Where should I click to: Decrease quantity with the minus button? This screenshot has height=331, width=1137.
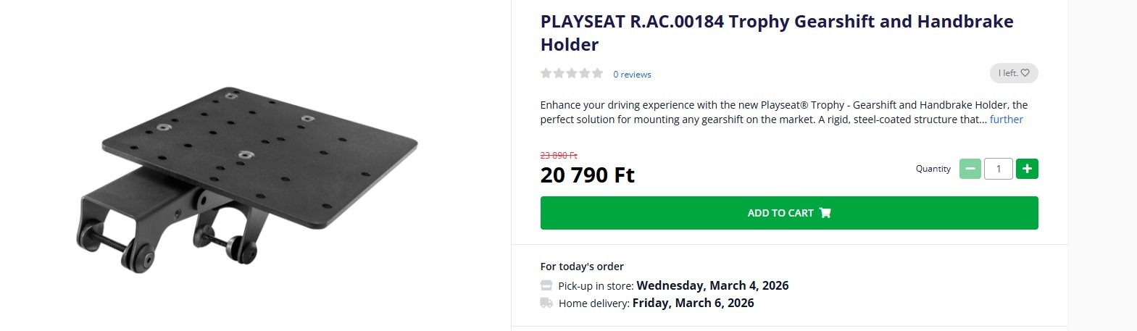[x=970, y=169]
